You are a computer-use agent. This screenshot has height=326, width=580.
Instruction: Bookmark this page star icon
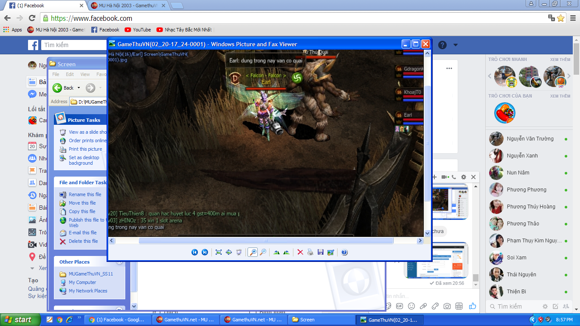[x=560, y=18]
